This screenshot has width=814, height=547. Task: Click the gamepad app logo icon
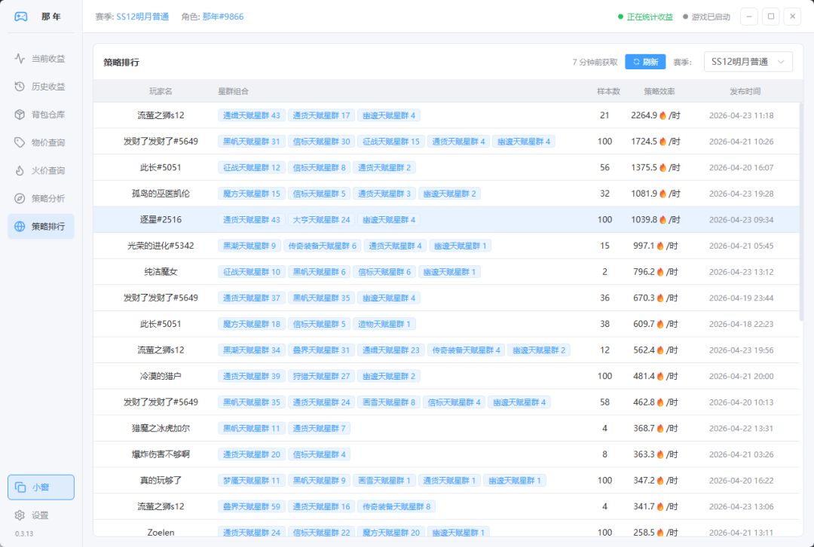pyautogui.click(x=21, y=17)
